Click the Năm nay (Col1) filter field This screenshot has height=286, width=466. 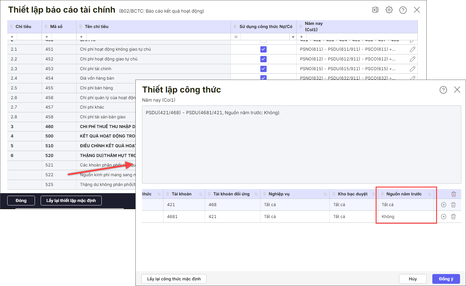pos(361,37)
